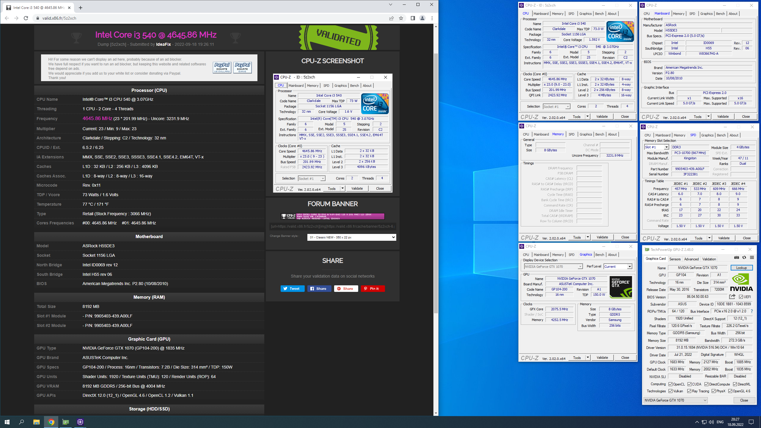The image size is (761, 428).
Task: Click Windows Start button
Action: coord(7,422)
